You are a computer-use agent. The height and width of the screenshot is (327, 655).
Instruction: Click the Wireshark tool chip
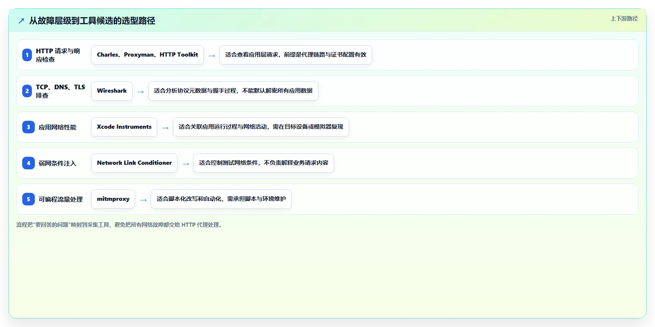point(112,91)
